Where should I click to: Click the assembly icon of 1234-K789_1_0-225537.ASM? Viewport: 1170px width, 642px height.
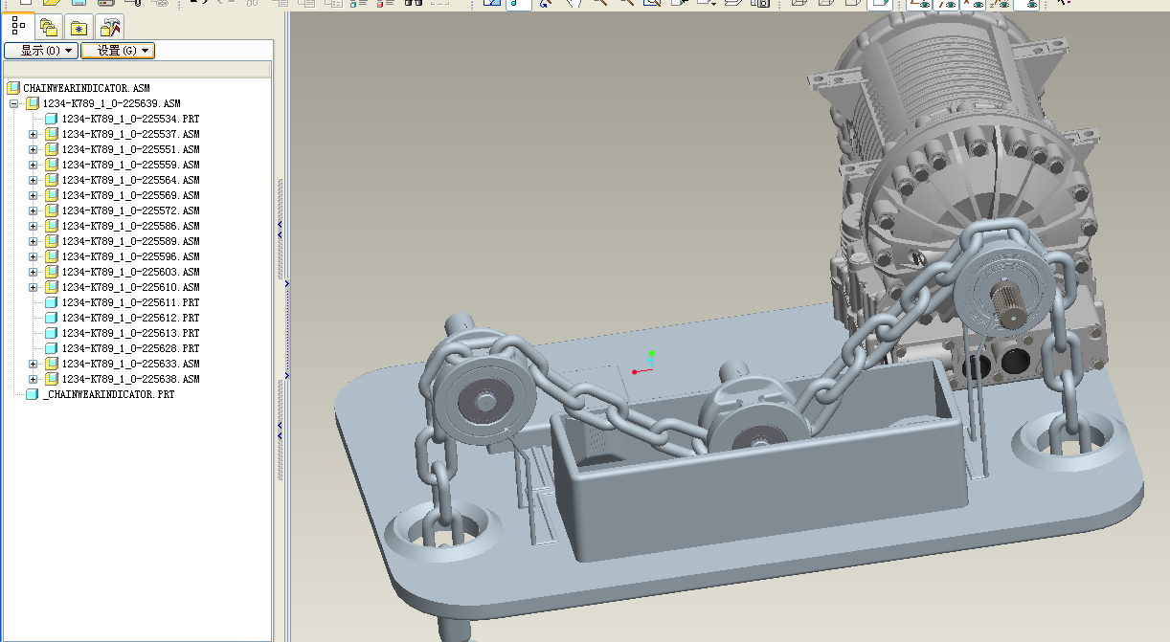point(52,134)
